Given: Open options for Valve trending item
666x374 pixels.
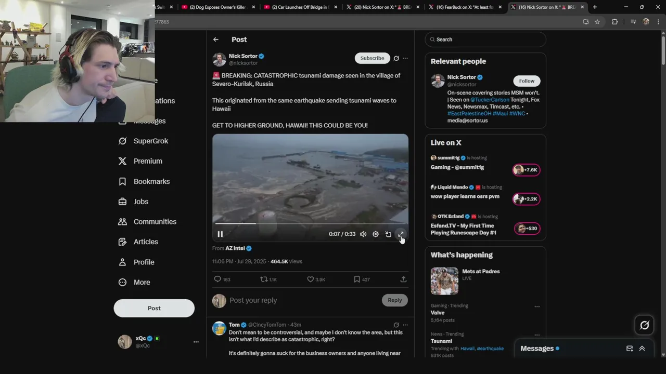Looking at the screenshot, I should (x=537, y=306).
